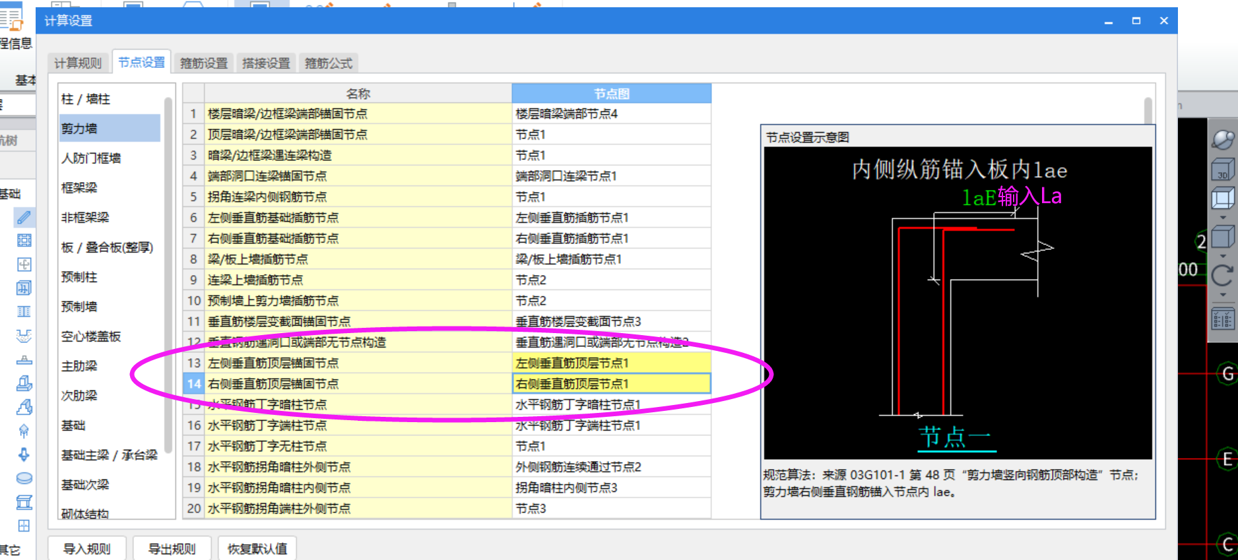The image size is (1238, 560).
Task: Click the orbit view sphere icon
Action: tap(1223, 140)
